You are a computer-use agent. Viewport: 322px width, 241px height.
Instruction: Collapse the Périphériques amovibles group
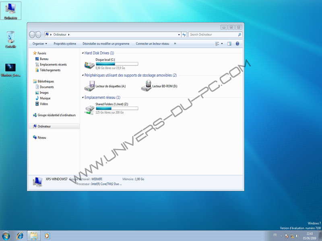point(83,76)
